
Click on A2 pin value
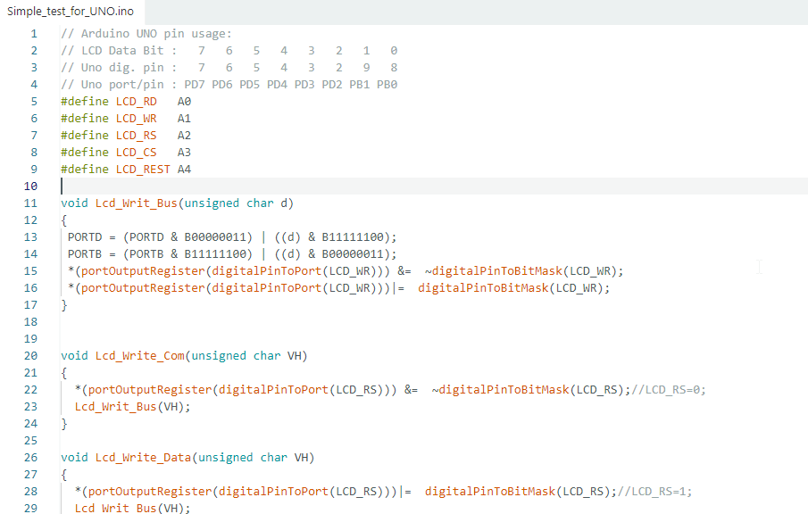click(x=184, y=136)
